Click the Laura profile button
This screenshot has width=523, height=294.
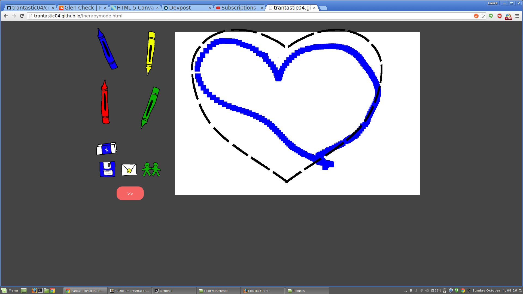point(492,3)
